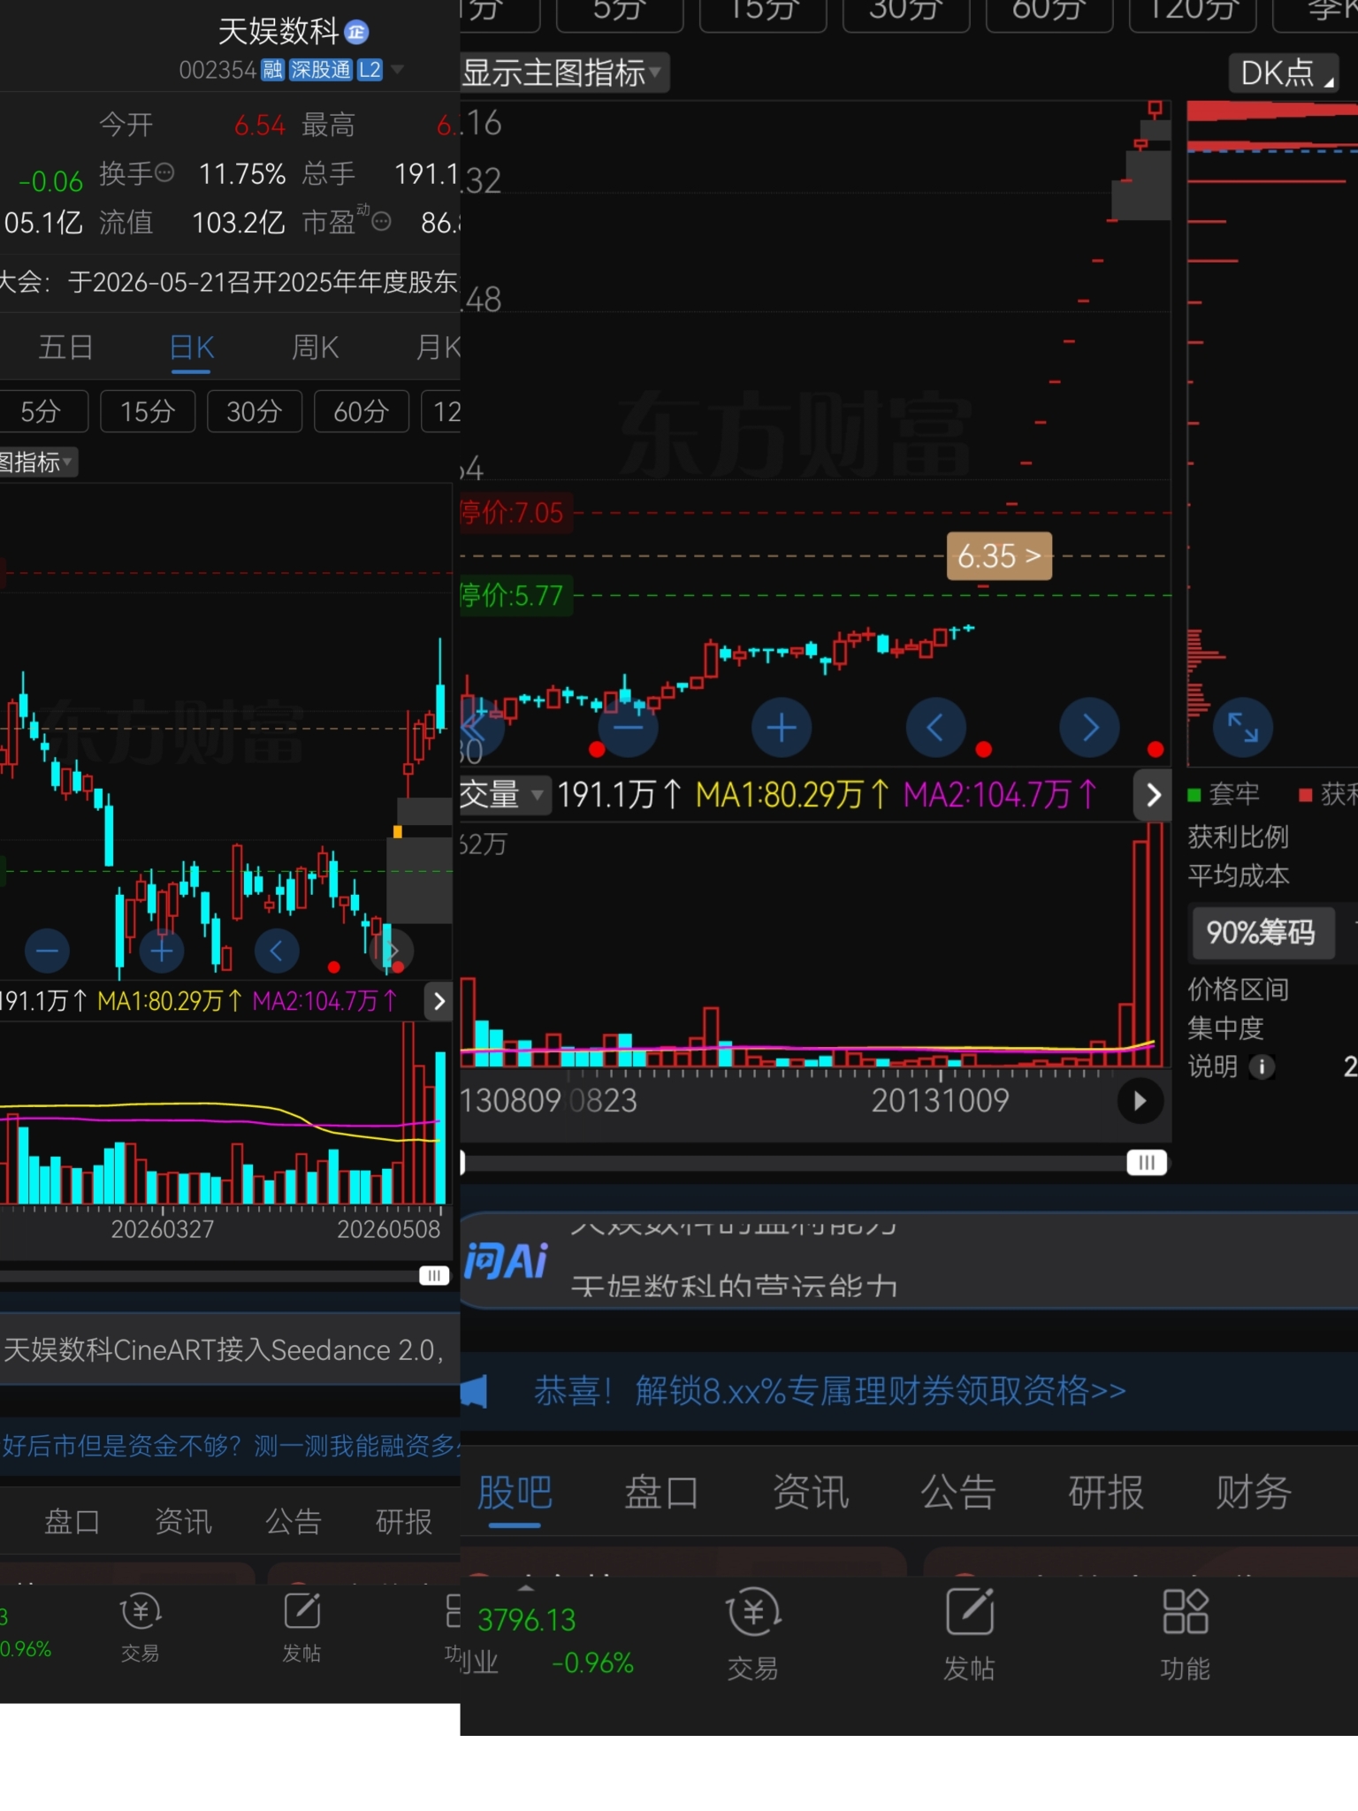Open the 天娱数科的营运能力 suggestion
This screenshot has width=1358, height=1811.
pyautogui.click(x=734, y=1287)
